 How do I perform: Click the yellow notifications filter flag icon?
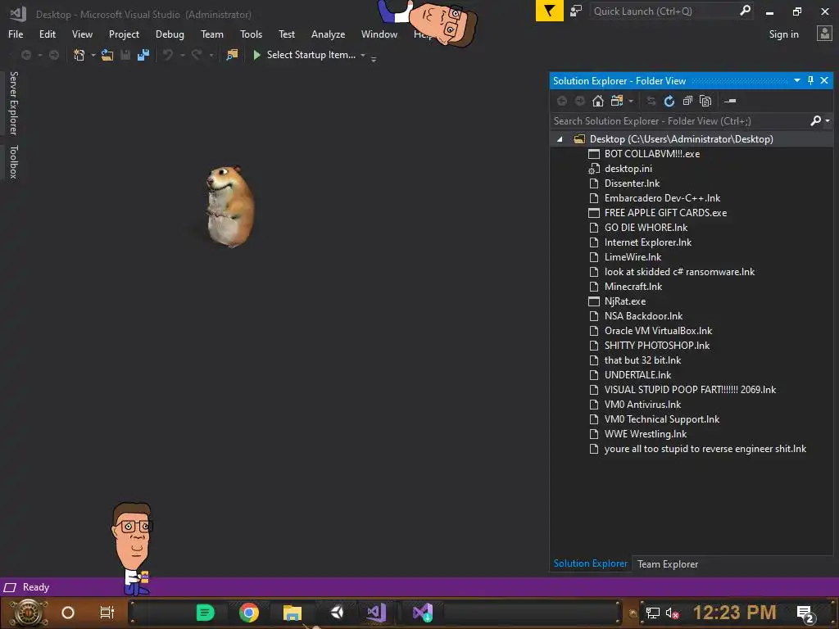pos(550,11)
